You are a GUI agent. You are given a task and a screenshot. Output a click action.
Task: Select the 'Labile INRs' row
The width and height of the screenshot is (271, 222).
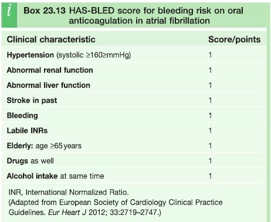point(134,131)
